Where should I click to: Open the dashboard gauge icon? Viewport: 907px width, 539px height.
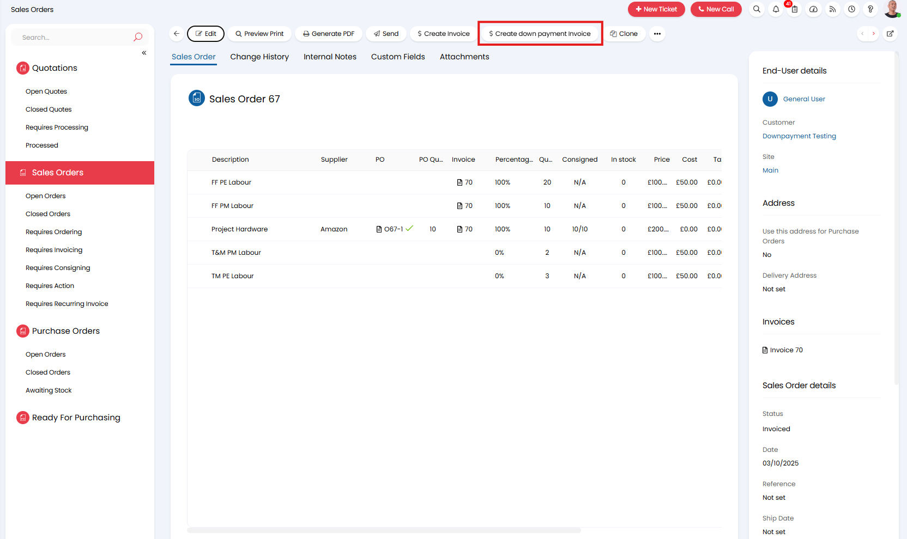click(x=813, y=9)
